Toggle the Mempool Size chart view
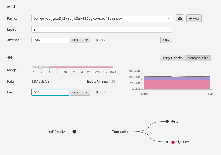Screen dimensions: 221x155 tap(198, 58)
